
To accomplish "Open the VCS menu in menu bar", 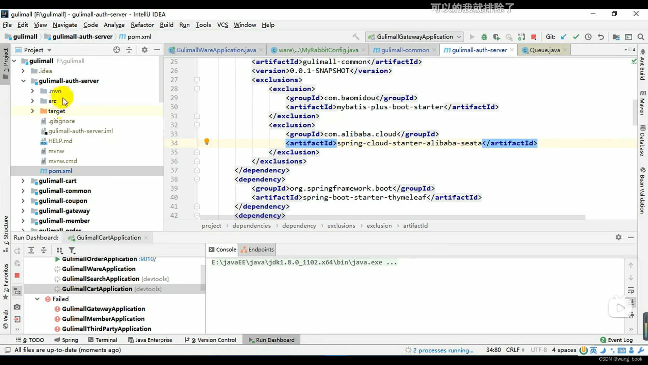I will [x=222, y=25].
